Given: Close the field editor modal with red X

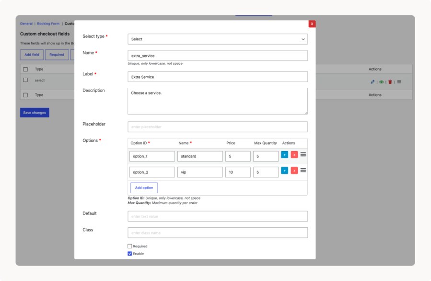Looking at the screenshot, I should pyautogui.click(x=312, y=24).
